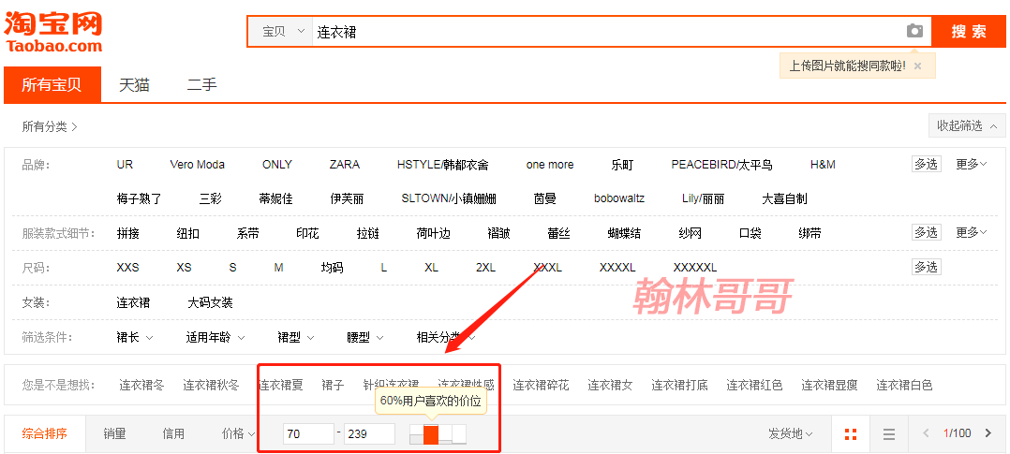Filter by brand UR

point(125,165)
